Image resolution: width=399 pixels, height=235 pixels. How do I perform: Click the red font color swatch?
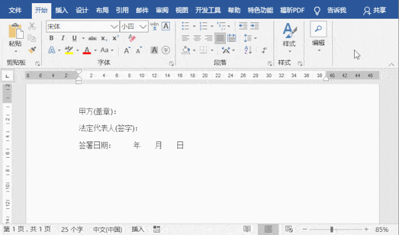(x=87, y=50)
